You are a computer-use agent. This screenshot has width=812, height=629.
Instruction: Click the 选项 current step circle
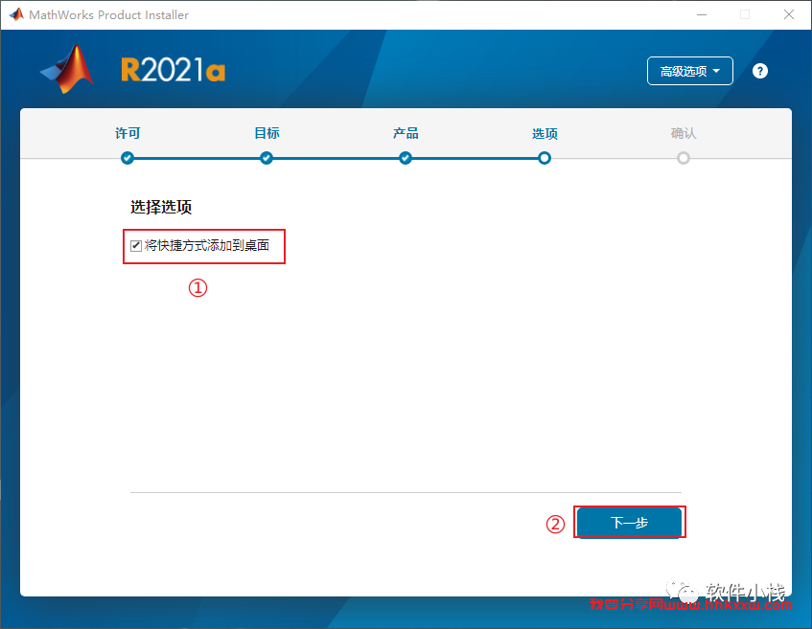coord(545,158)
